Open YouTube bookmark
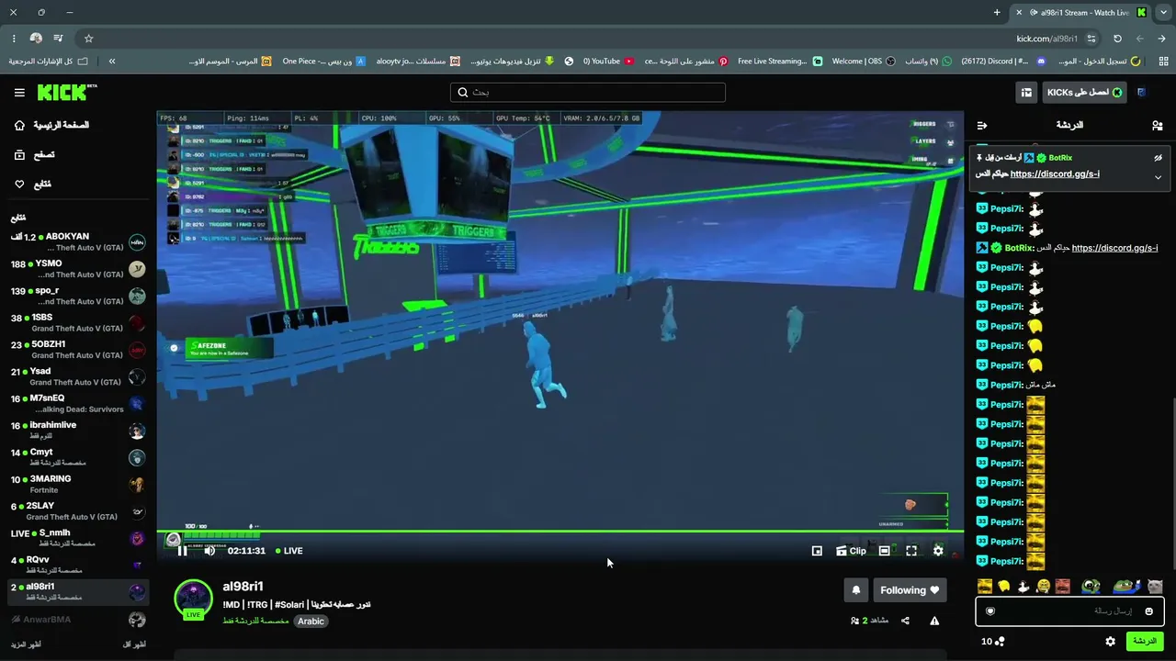 (609, 62)
